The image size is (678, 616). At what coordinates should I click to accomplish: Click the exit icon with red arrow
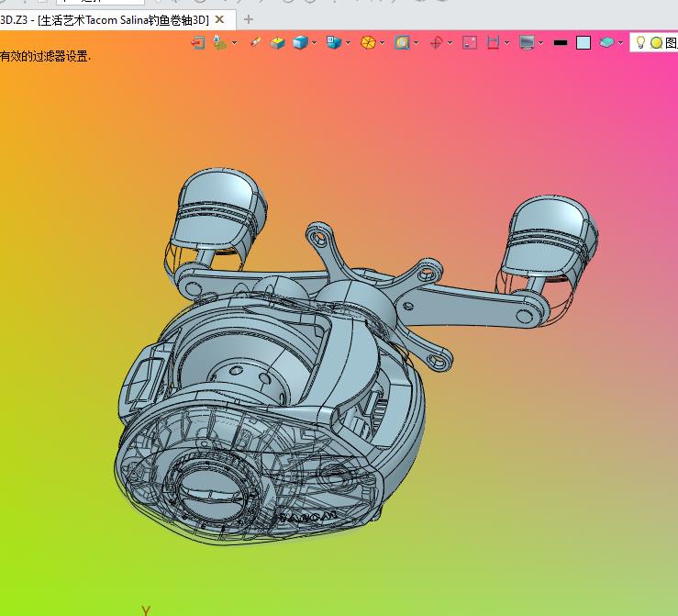(198, 43)
